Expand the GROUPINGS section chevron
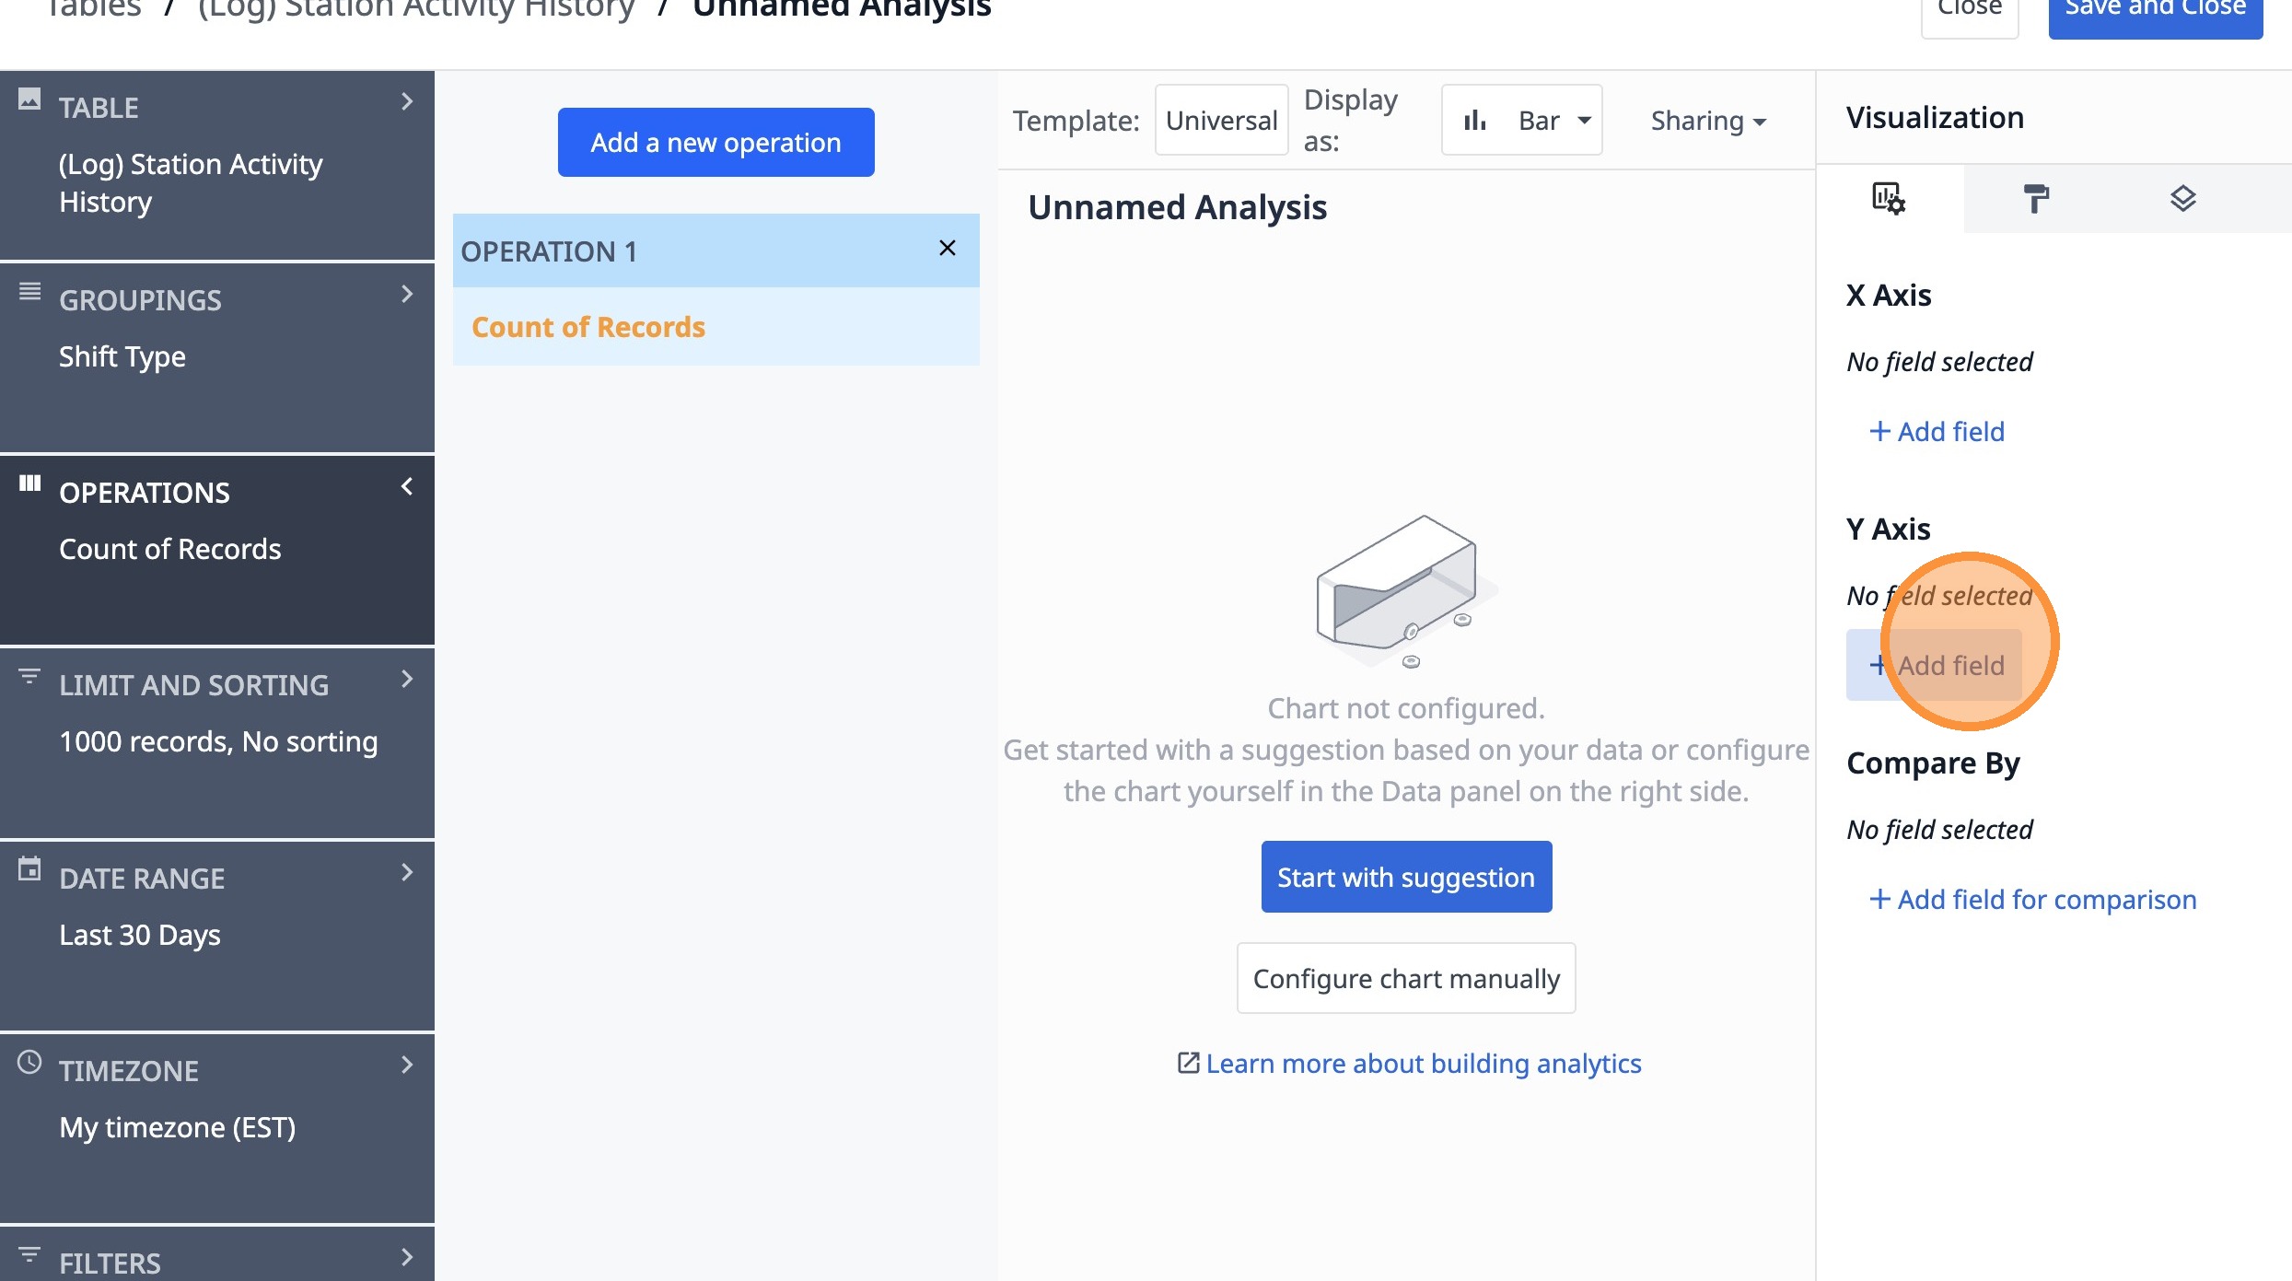The image size is (2292, 1281). pyautogui.click(x=407, y=295)
